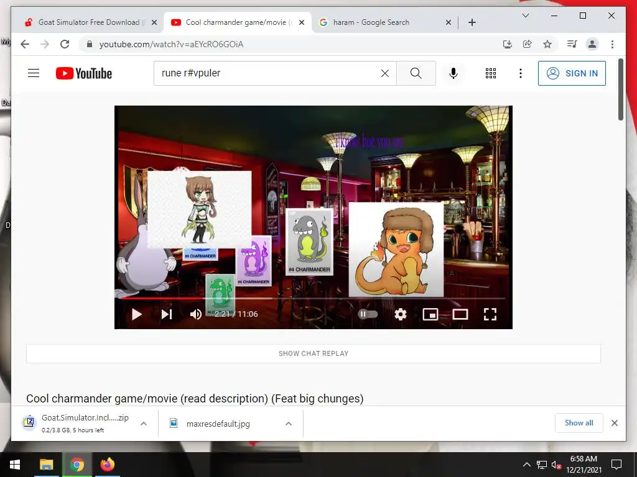Go back to the previous page
The image size is (637, 477).
[25, 44]
